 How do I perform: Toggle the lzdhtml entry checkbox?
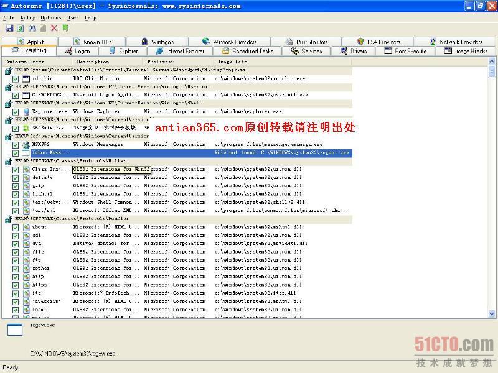(15, 194)
